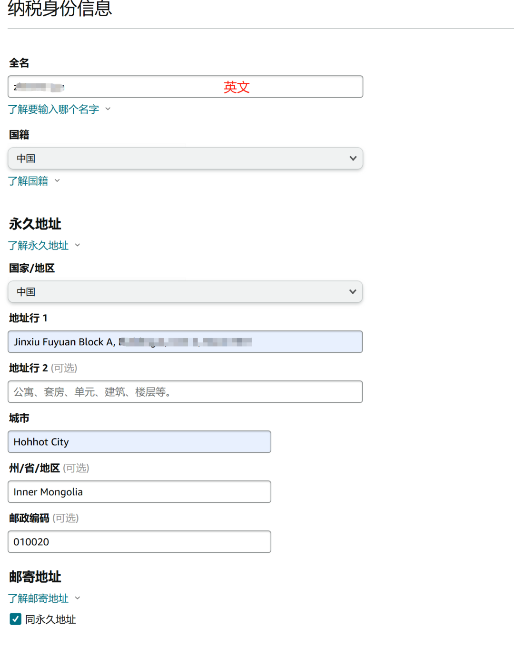
Task: Click the chevron next to 了解要输入哪个名字
Action: pyautogui.click(x=108, y=110)
